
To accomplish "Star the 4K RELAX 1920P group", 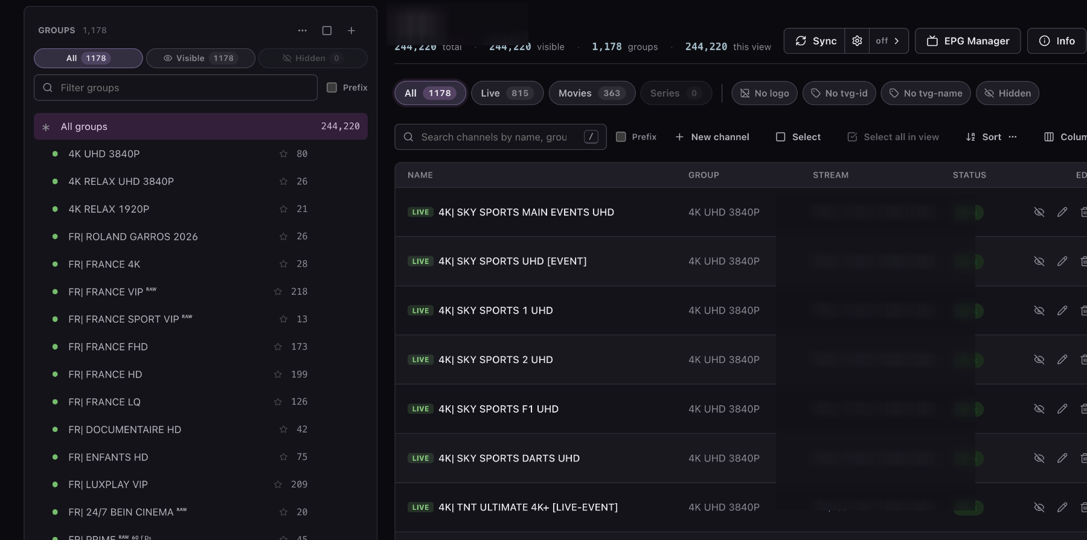I will [283, 209].
